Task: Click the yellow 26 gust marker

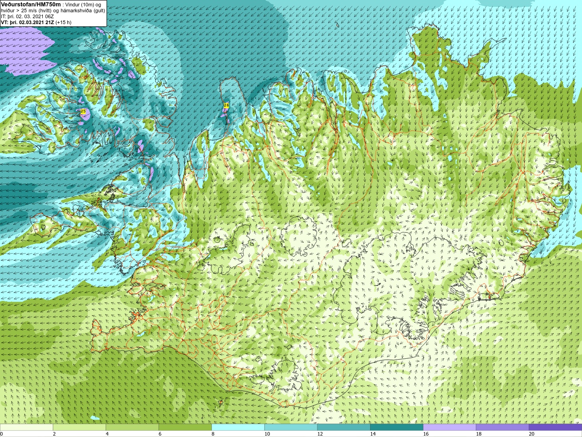Action: 226,105
